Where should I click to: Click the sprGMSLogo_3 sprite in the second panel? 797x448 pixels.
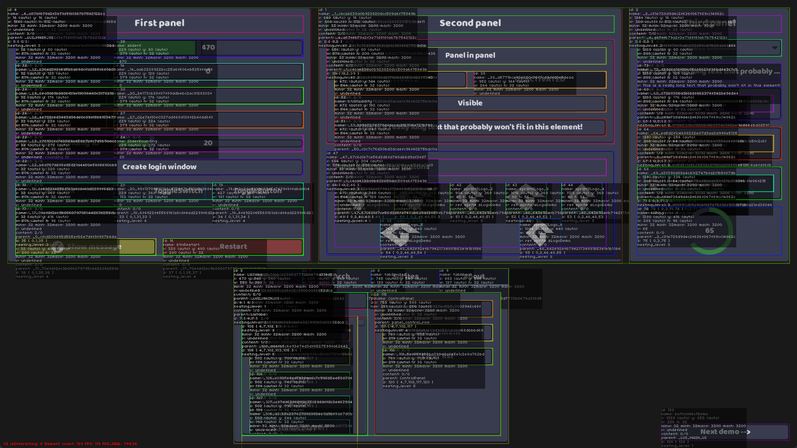(x=526, y=197)
